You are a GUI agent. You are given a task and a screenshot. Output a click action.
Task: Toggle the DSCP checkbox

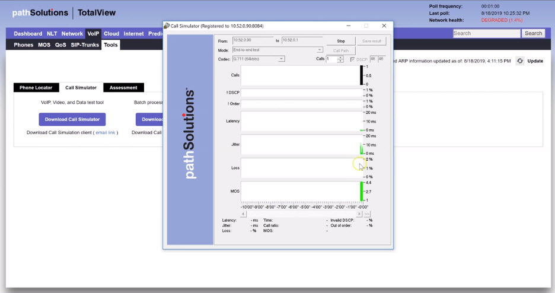[353, 59]
